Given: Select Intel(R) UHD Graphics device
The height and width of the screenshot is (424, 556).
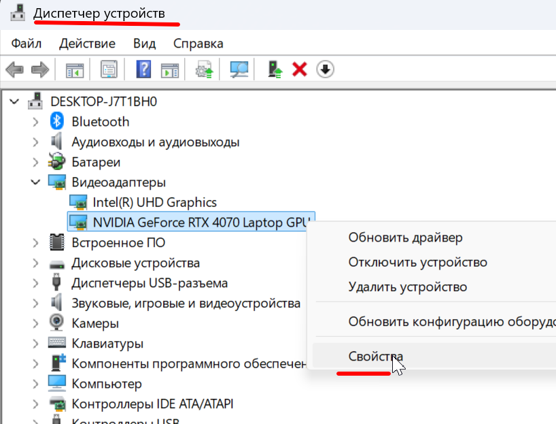Looking at the screenshot, I should click(x=154, y=202).
